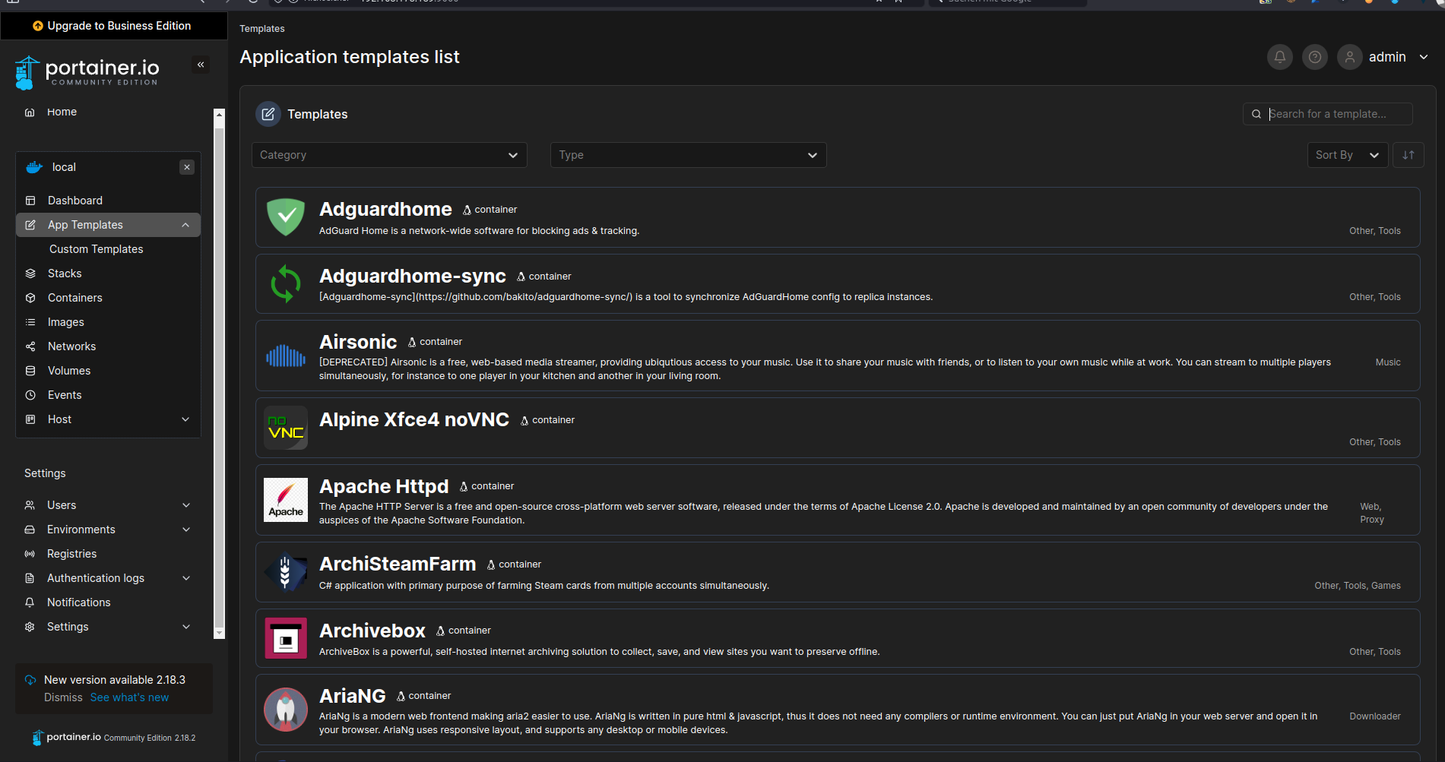Go to Dashboard menu item
The width and height of the screenshot is (1445, 762).
[108, 201]
